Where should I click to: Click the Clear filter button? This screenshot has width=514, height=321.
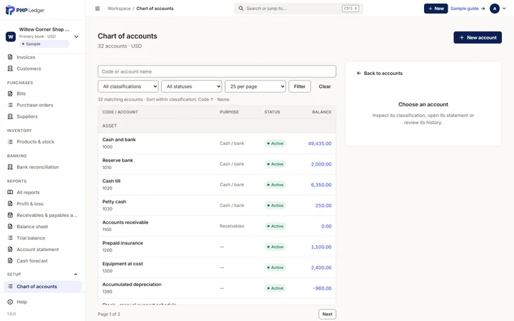coord(325,86)
